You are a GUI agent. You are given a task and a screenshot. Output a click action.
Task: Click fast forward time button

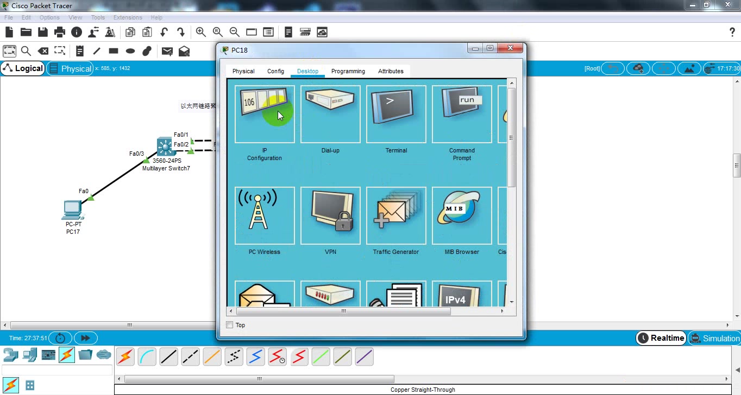click(x=85, y=338)
